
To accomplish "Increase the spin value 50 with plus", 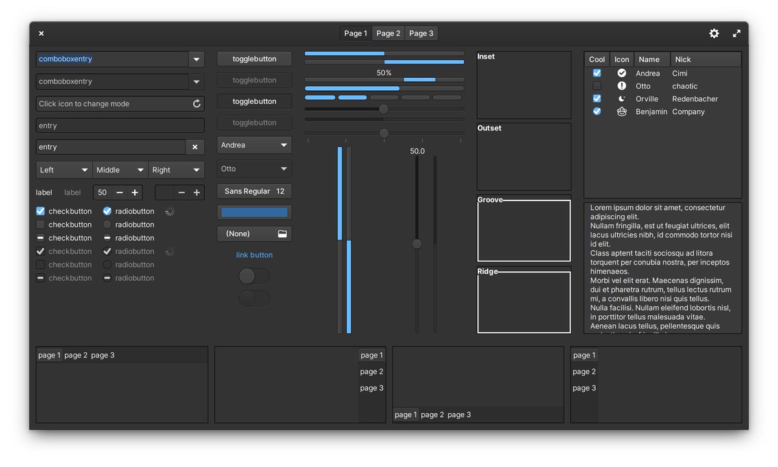I will click(x=135, y=193).
